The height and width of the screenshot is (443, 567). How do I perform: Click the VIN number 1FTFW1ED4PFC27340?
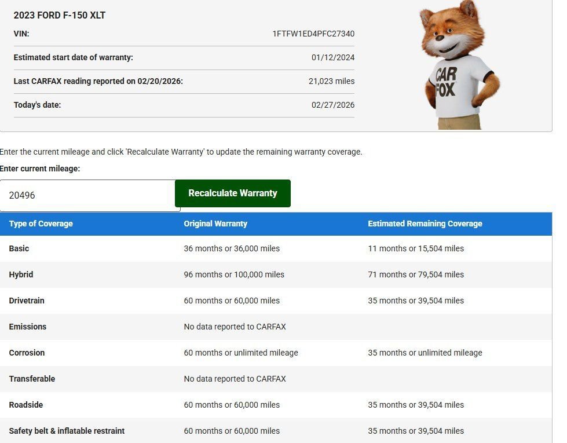pyautogui.click(x=313, y=34)
